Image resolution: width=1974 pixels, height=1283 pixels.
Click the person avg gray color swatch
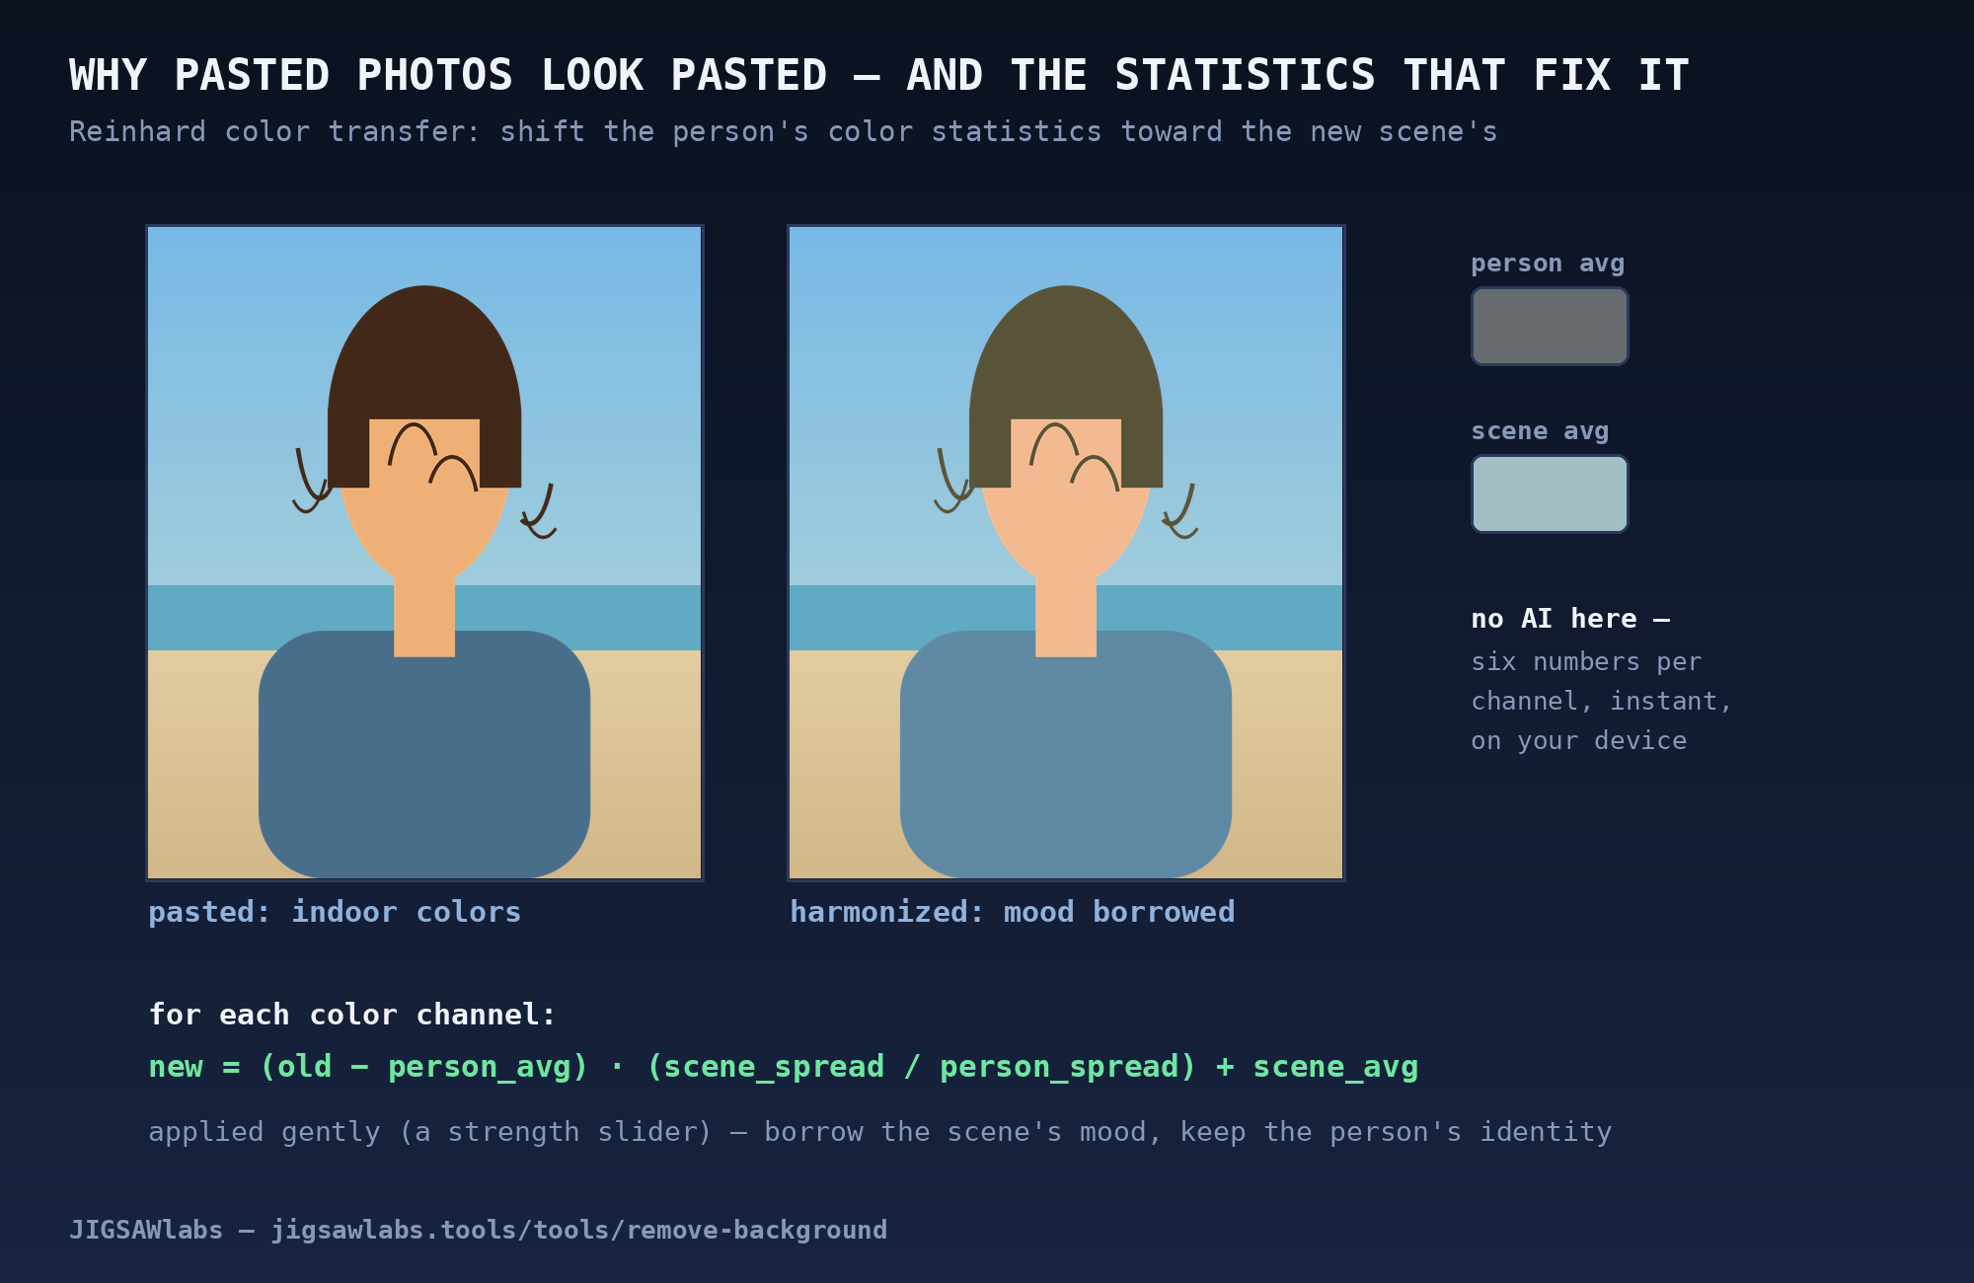(x=1550, y=326)
